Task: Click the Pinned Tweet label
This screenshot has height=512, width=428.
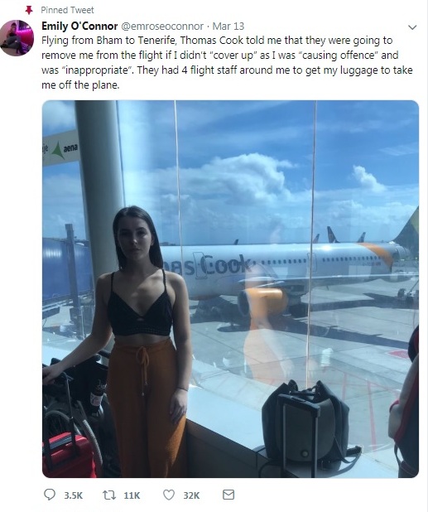Action: [x=67, y=10]
